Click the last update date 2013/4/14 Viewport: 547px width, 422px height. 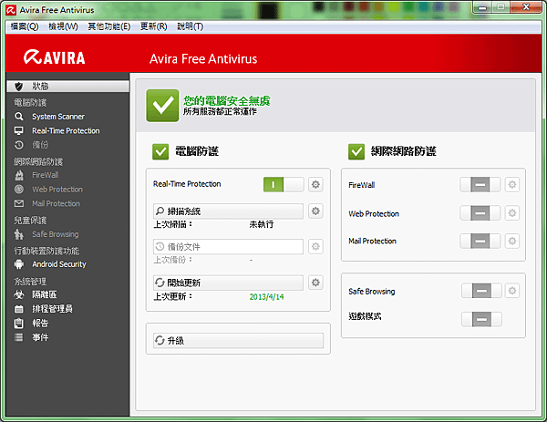266,297
